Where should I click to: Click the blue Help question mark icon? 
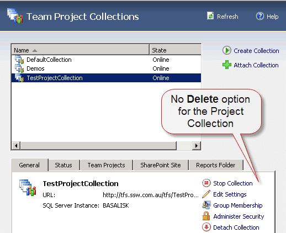(260, 16)
